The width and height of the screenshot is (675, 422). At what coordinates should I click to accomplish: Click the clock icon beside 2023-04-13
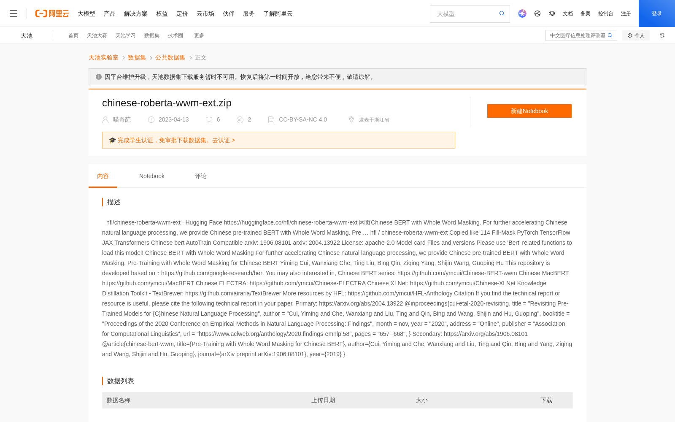coord(151,120)
